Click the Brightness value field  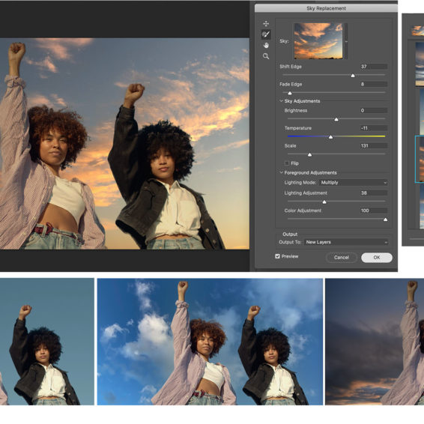point(374,110)
